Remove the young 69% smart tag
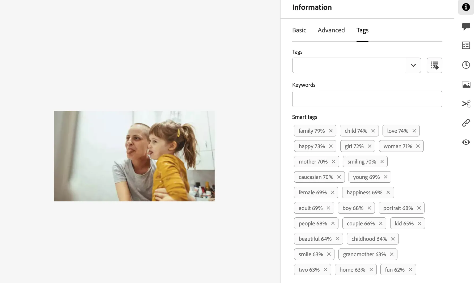This screenshot has height=283, width=475. point(385,177)
